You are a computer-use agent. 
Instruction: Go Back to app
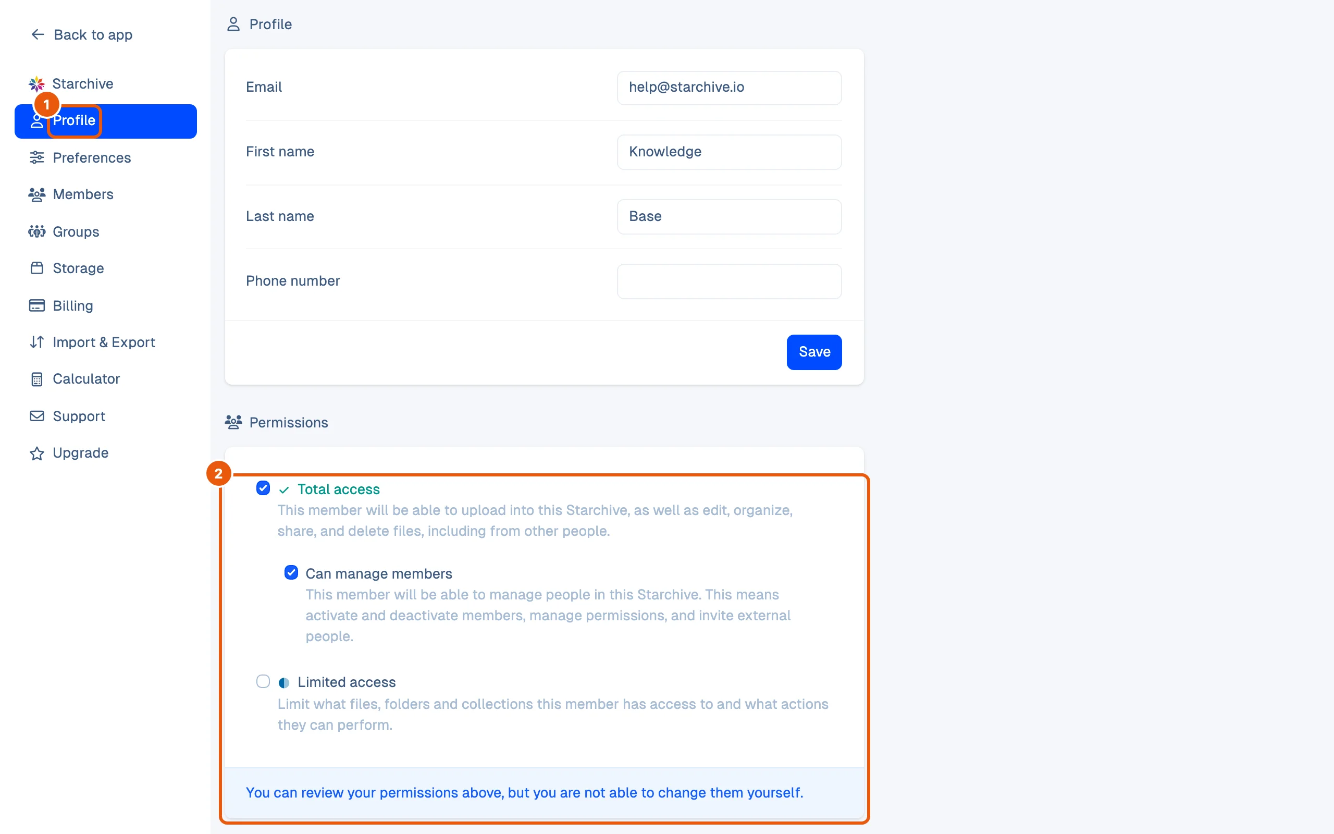[82, 35]
